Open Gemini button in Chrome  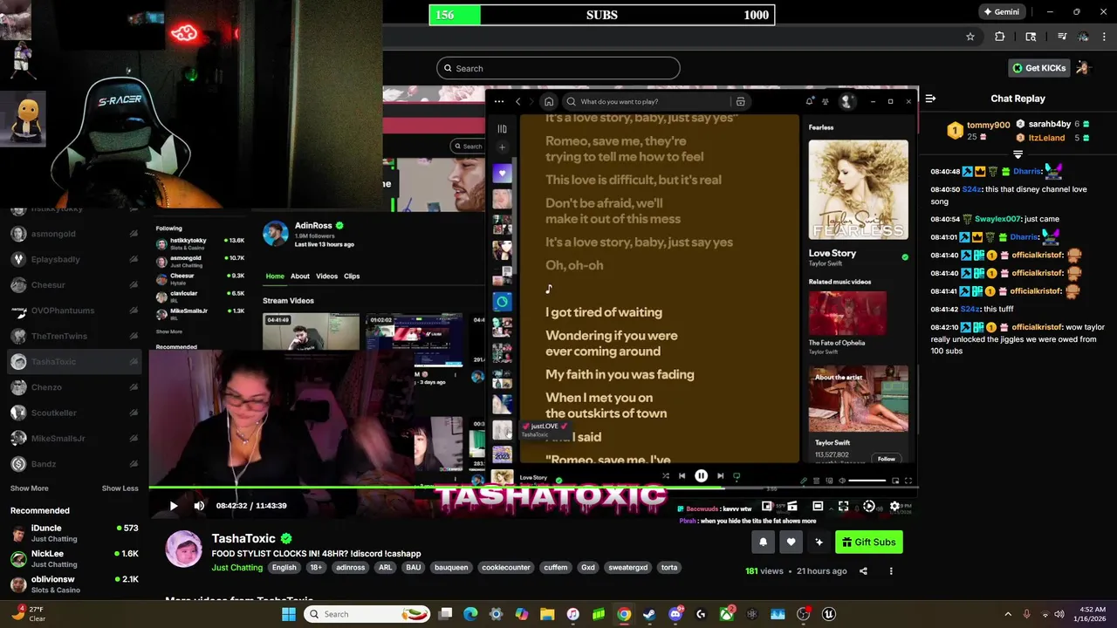[x=1002, y=12]
